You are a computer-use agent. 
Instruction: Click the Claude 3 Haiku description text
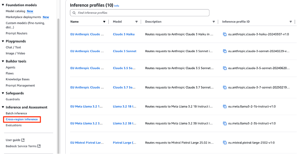coord(179,34)
